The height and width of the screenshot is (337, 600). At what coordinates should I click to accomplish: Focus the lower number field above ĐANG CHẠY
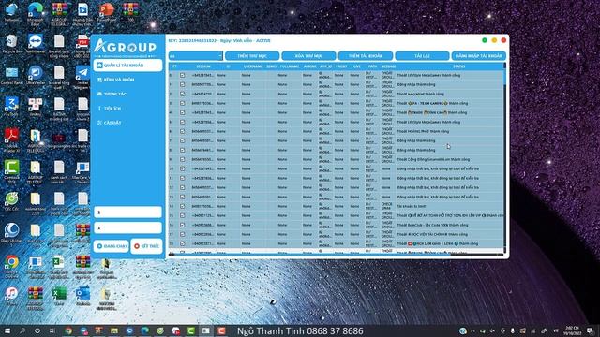coord(127,227)
